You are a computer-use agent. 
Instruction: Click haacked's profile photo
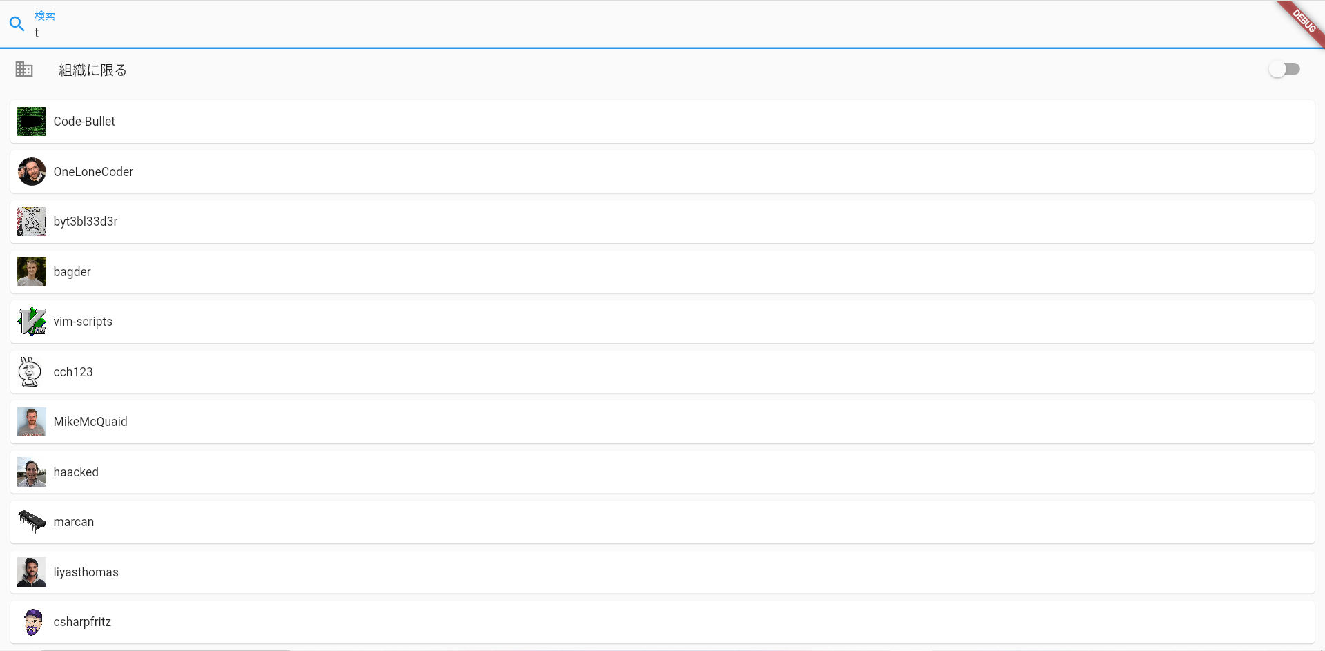[32, 472]
